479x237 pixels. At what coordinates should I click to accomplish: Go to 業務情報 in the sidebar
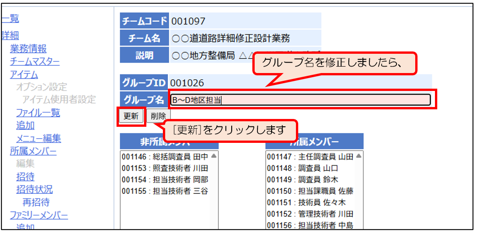[x=28, y=49]
